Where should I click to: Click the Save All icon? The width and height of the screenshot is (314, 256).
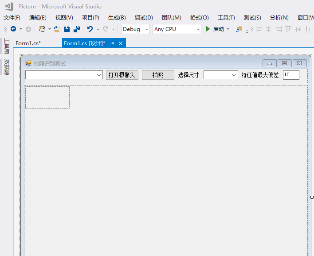coord(77,29)
